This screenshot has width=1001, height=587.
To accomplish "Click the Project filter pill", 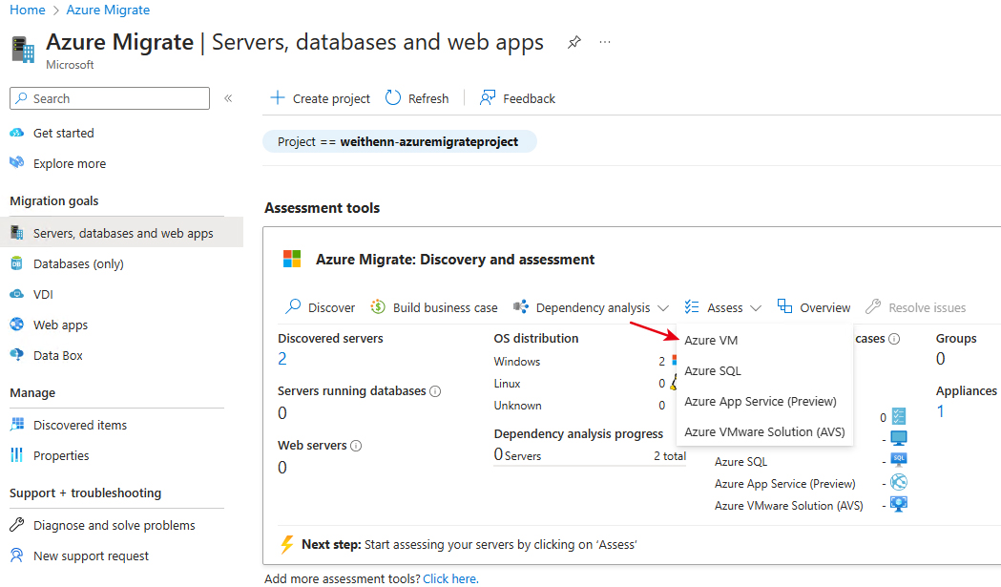I will pyautogui.click(x=399, y=142).
